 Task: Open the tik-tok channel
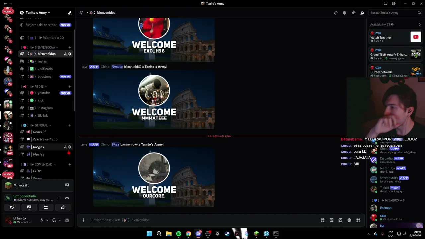coord(45,116)
